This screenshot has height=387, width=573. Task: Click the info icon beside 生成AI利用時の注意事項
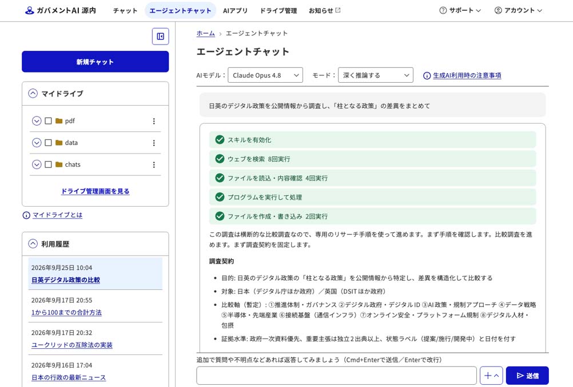click(427, 75)
